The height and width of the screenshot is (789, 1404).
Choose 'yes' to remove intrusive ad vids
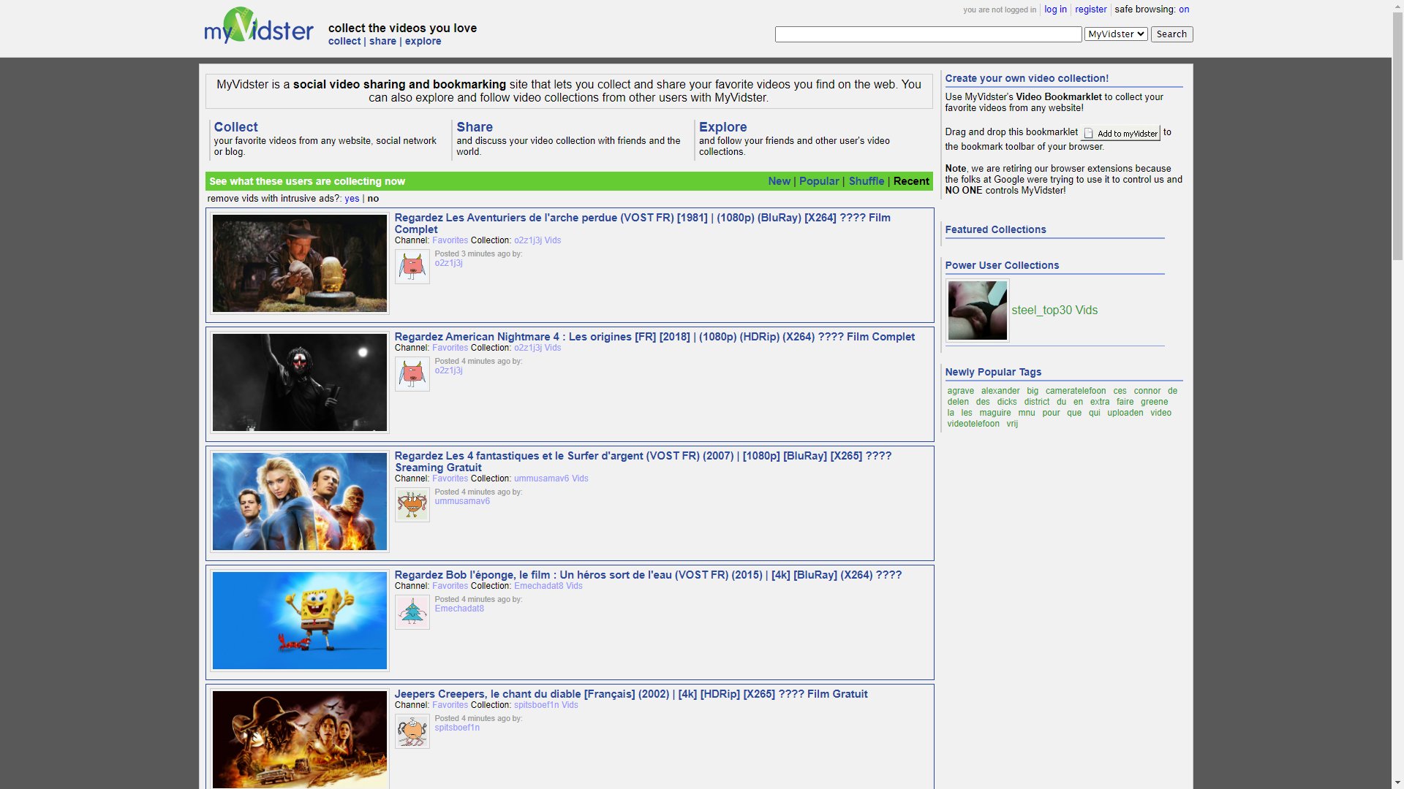click(x=352, y=199)
